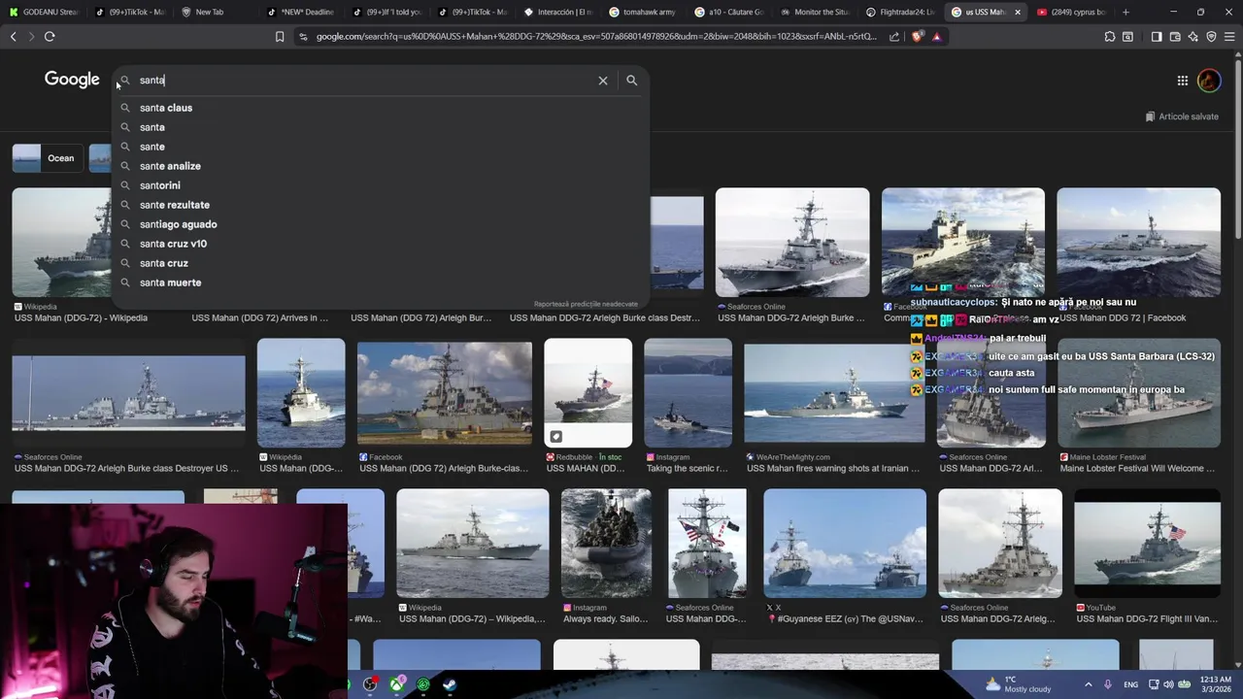Click the microphone icon in system tray
Screen dimensions: 1243x699
click(x=1108, y=684)
